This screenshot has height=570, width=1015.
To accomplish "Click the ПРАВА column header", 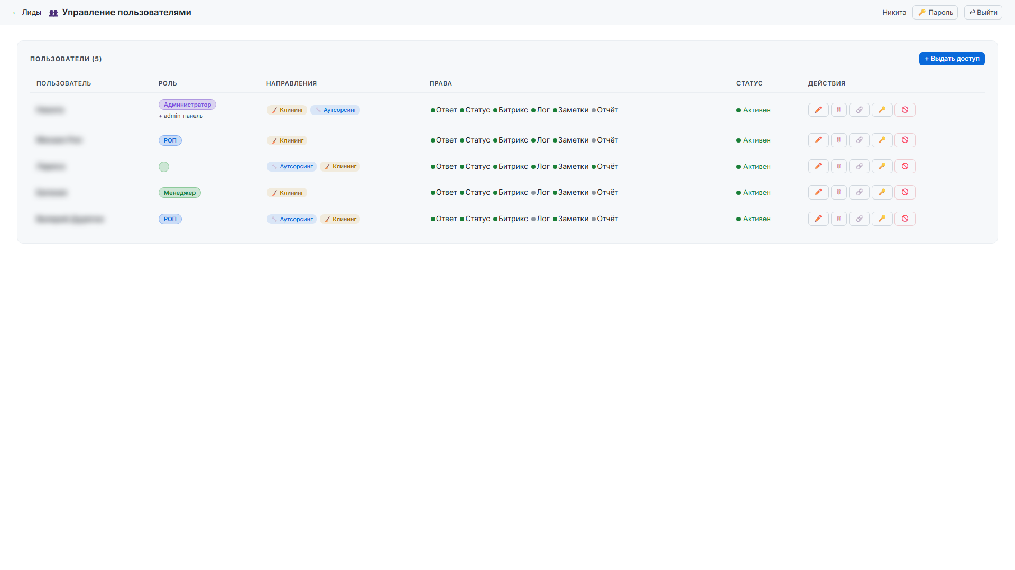I will 441,83.
